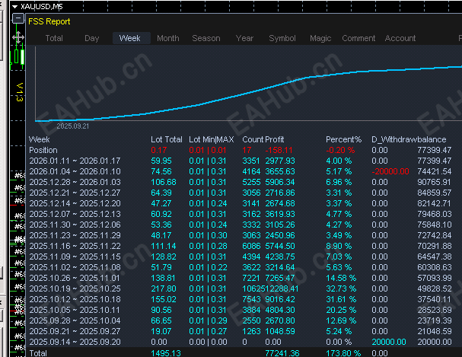The width and height of the screenshot is (462, 357).
Task: Click the 217.80 lot total value
Action: pos(163,288)
